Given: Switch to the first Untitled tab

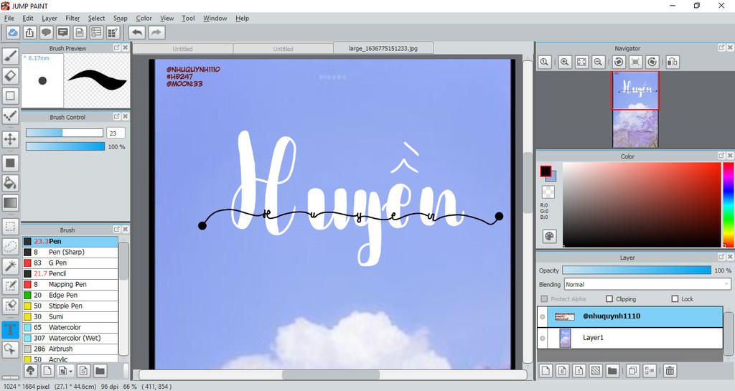Looking at the screenshot, I should [182, 49].
